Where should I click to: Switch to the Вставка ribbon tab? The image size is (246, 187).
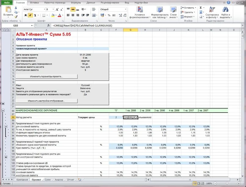[x=34, y=3]
